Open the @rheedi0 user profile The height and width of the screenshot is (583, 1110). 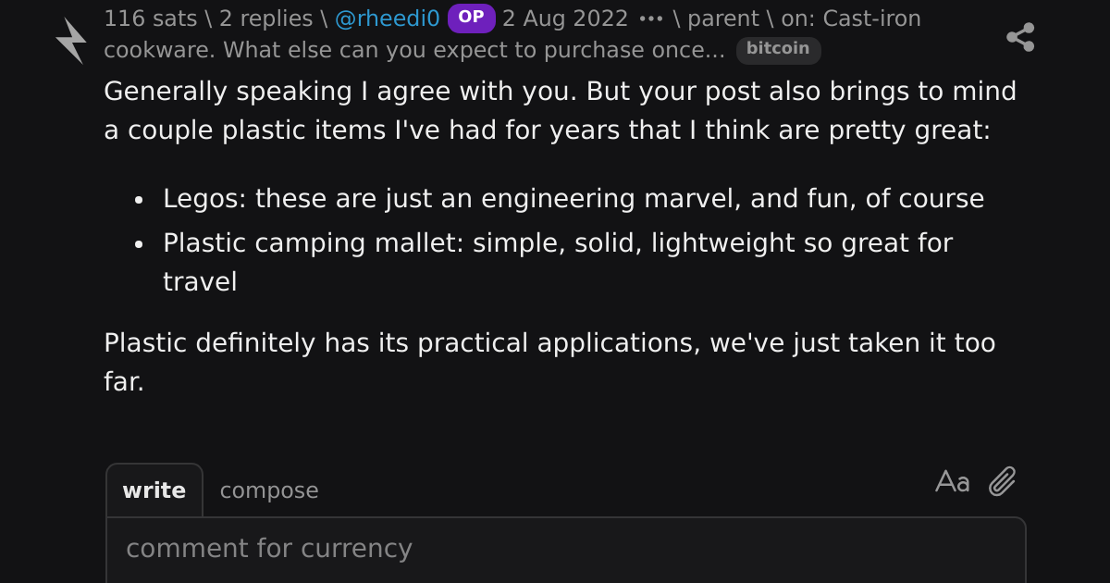[387, 19]
